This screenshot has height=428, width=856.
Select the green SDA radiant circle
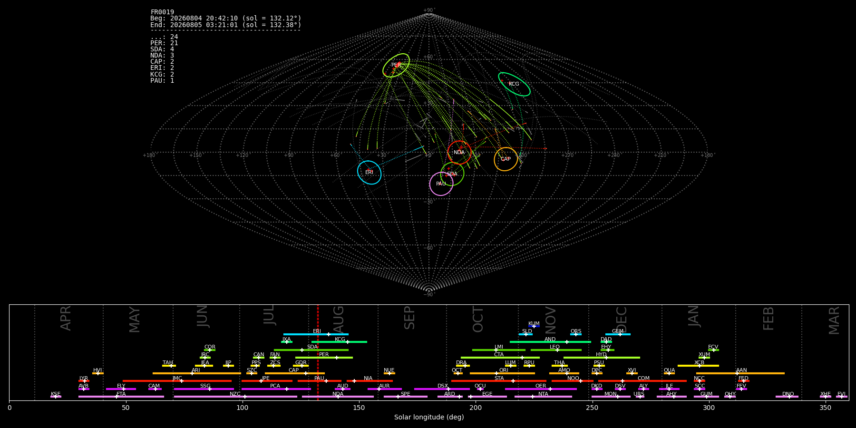452,174
